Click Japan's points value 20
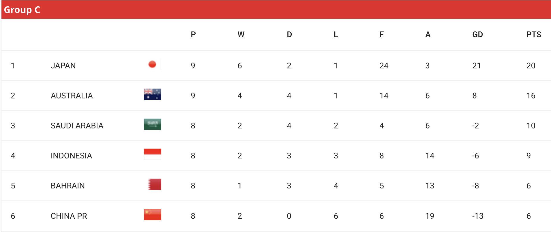 531,66
